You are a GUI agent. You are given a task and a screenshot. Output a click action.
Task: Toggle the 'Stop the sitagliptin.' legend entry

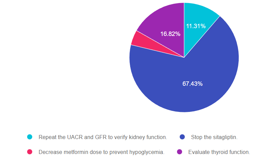[x=214, y=137]
